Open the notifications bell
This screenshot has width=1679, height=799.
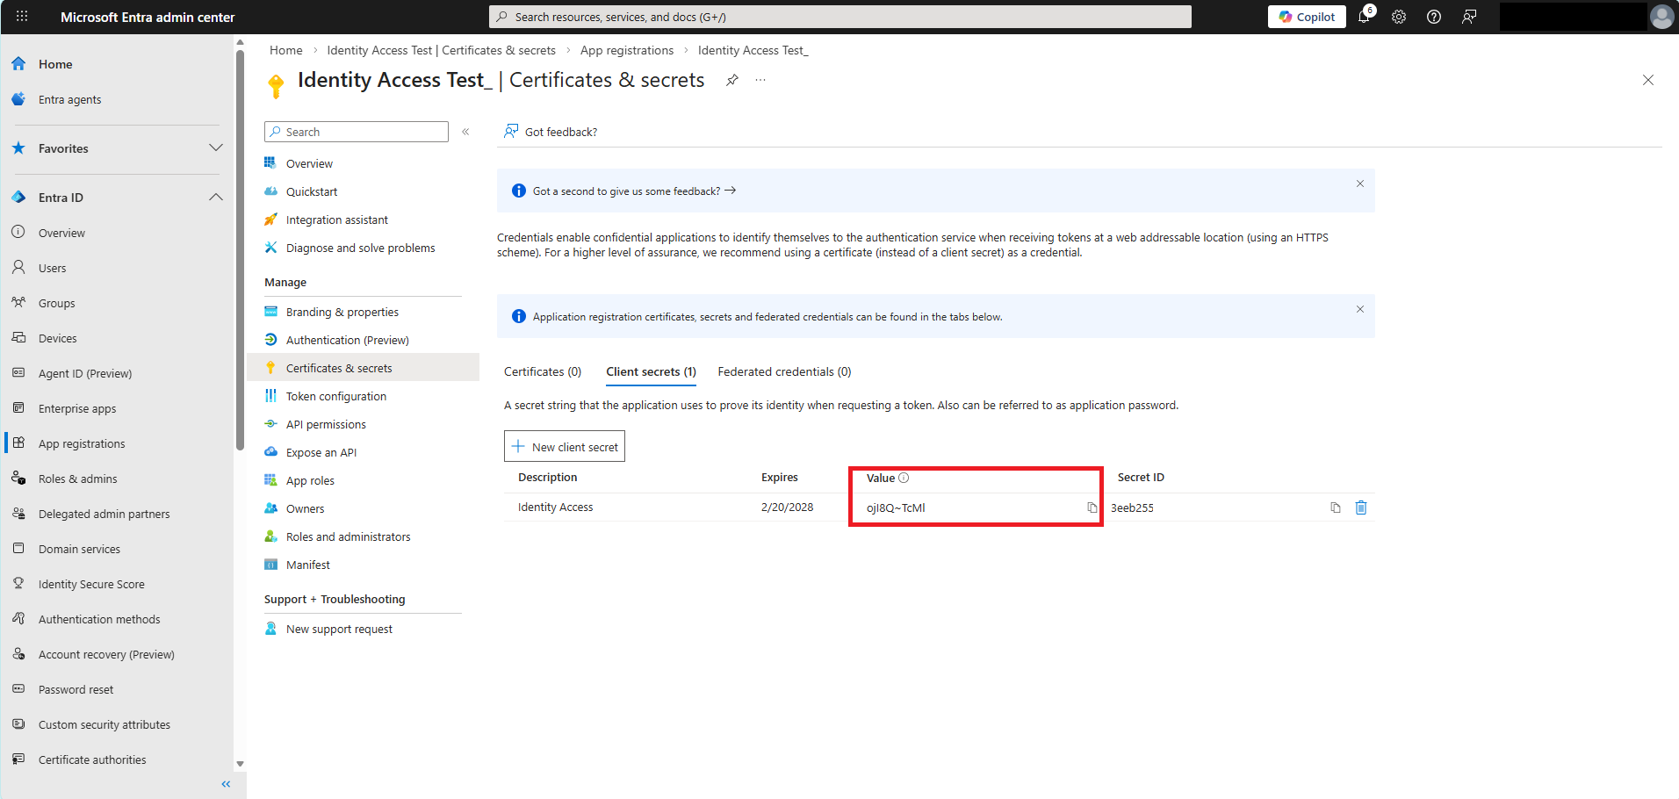(1365, 17)
